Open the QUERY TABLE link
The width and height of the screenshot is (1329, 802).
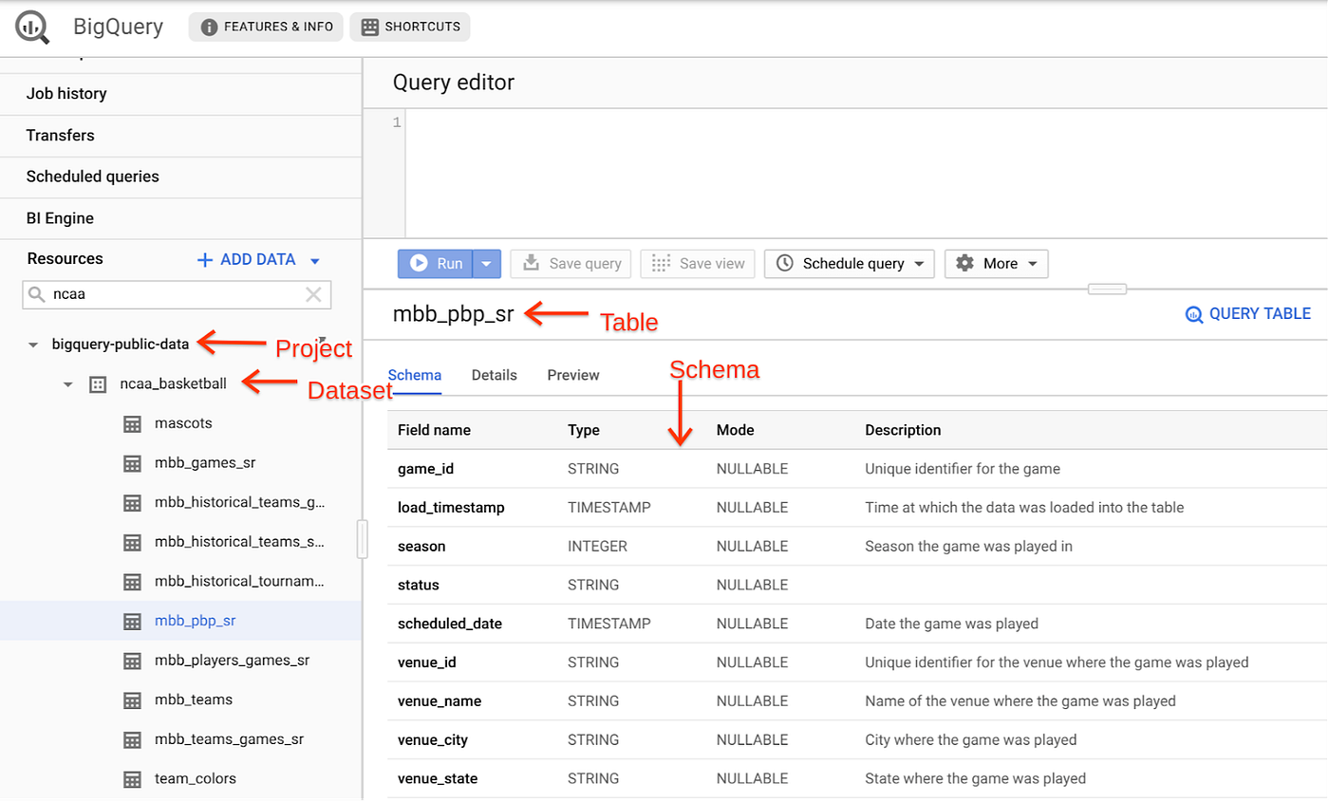tap(1247, 313)
